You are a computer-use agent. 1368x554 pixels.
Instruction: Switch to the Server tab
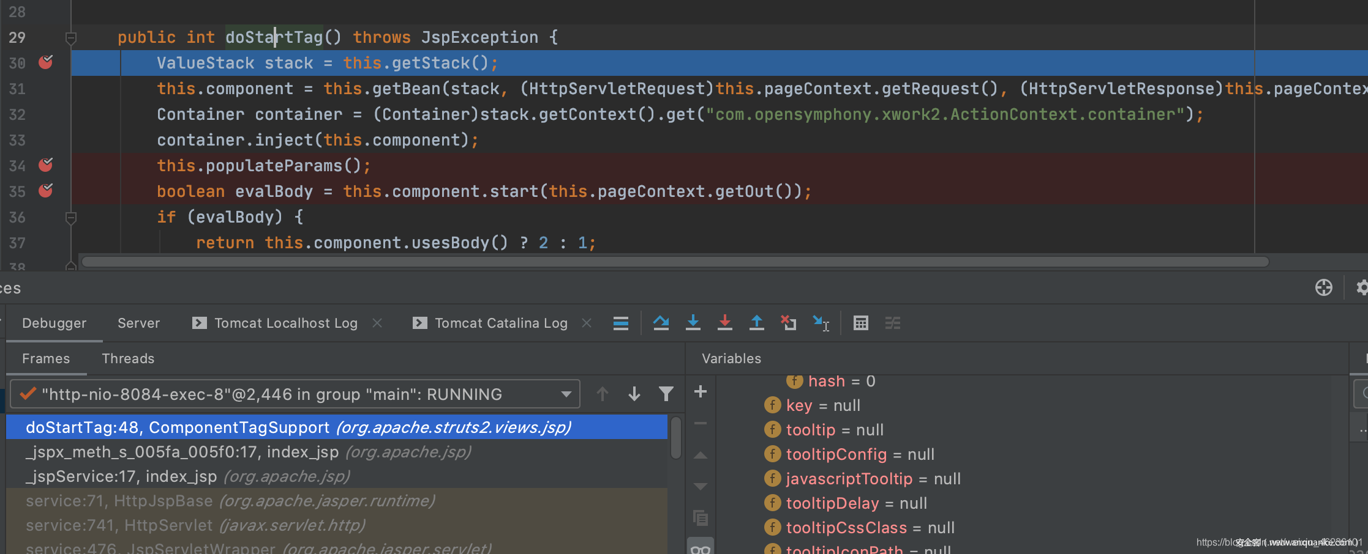click(x=139, y=323)
